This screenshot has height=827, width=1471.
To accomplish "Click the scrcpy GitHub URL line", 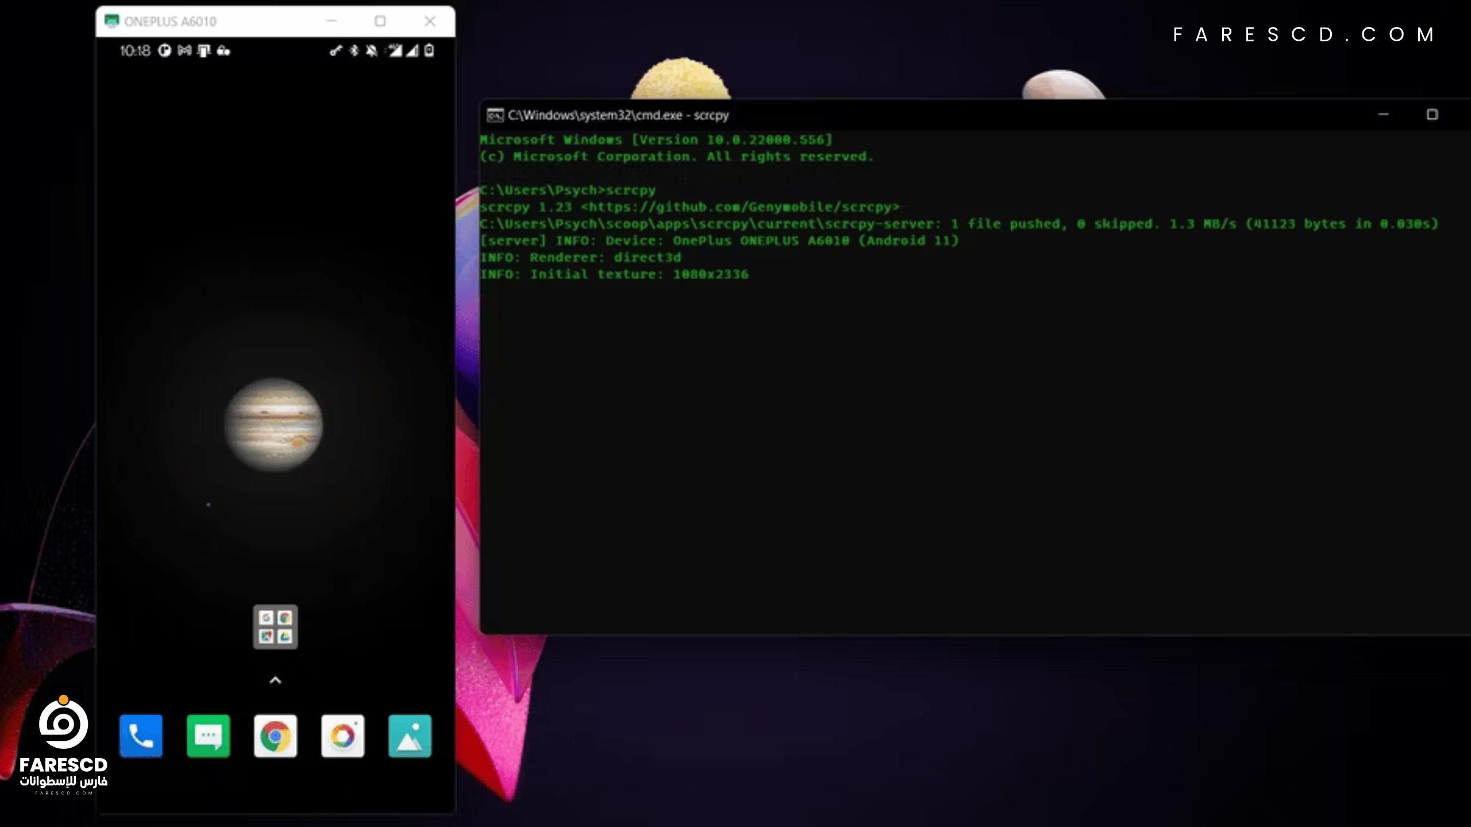I will pyautogui.click(x=690, y=207).
